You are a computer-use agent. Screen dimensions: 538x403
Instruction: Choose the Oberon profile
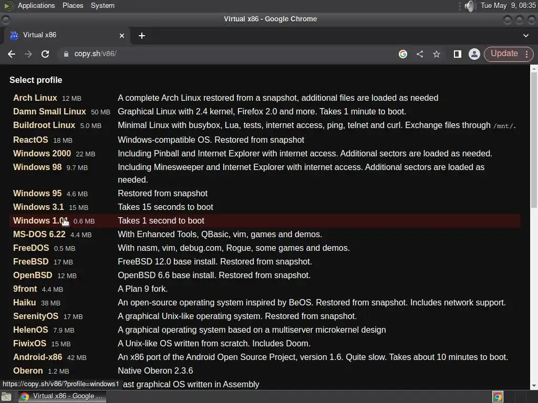tap(28, 371)
